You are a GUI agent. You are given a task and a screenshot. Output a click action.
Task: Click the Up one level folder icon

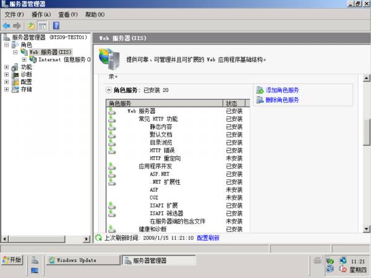coord(31,25)
